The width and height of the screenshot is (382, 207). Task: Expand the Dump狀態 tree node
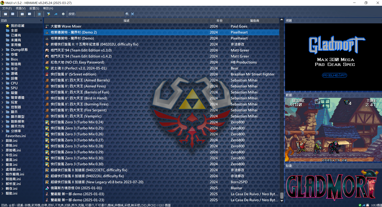pyautogui.click(x=2, y=50)
